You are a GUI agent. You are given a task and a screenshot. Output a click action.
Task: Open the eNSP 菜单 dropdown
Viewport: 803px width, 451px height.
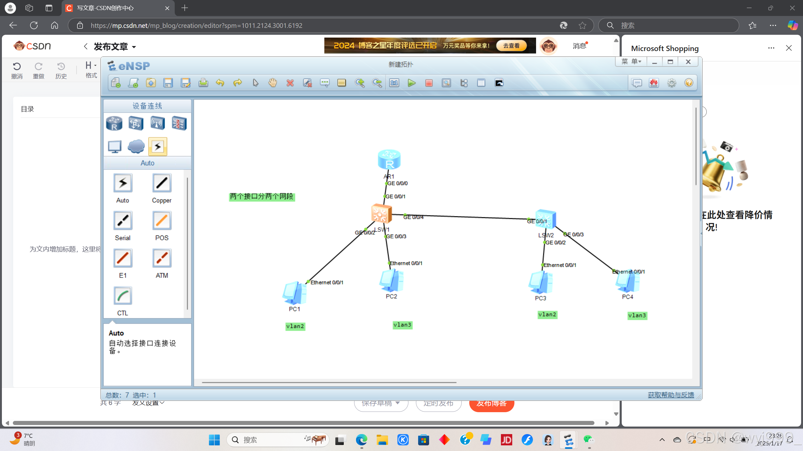pos(631,62)
